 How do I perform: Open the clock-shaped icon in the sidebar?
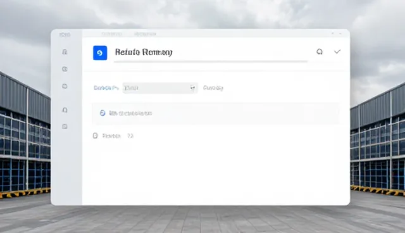tap(65, 69)
